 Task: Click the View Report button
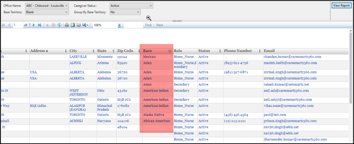(x=341, y=5)
